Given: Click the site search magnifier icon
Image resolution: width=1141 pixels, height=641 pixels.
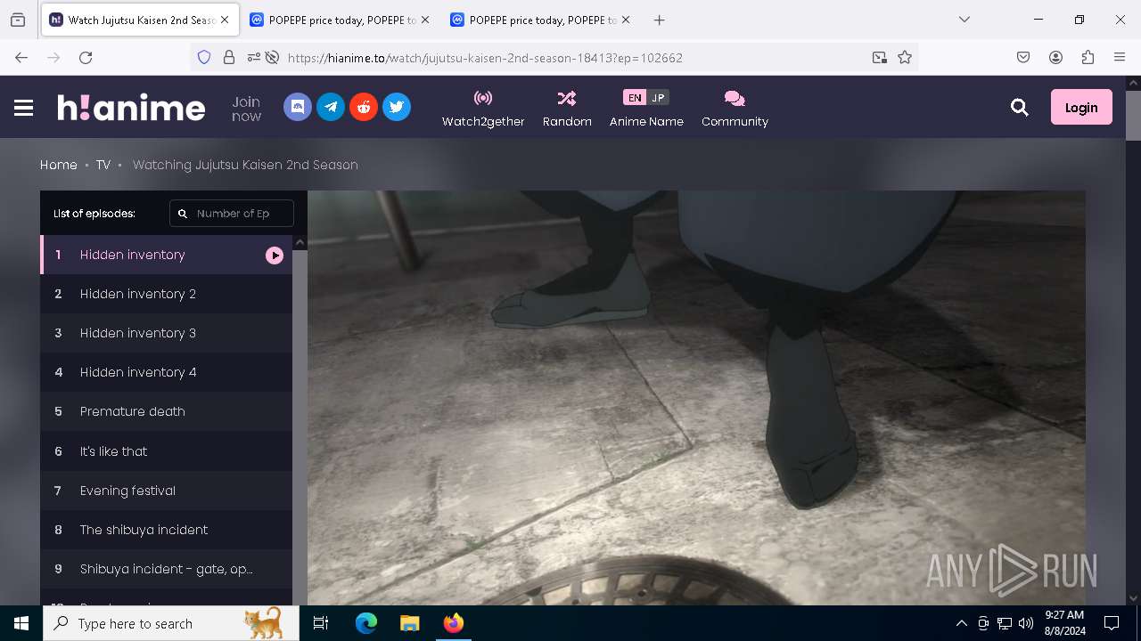Looking at the screenshot, I should tap(1020, 108).
